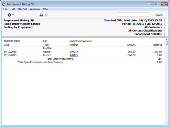170x127 pixels.
Task: Open the Edit menu
Action: (x=13, y=9)
